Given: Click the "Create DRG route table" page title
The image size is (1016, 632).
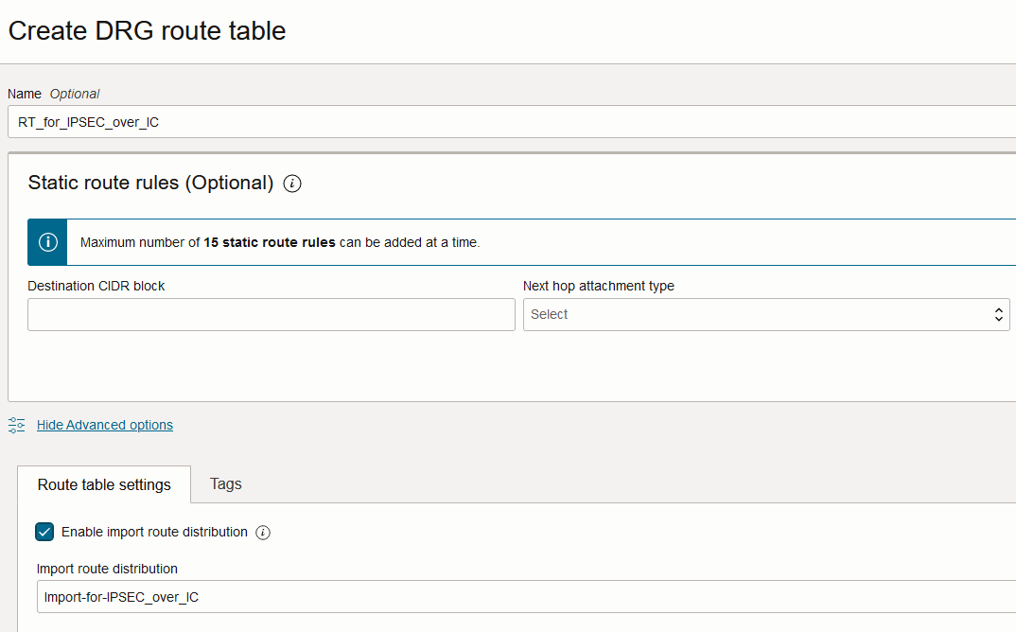Looking at the screenshot, I should point(148,30).
